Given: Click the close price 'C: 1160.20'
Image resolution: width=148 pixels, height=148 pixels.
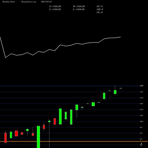Looking at the screenshot, I should [x=55, y=9].
